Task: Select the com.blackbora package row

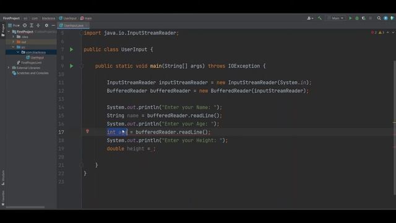Action: click(x=31, y=52)
